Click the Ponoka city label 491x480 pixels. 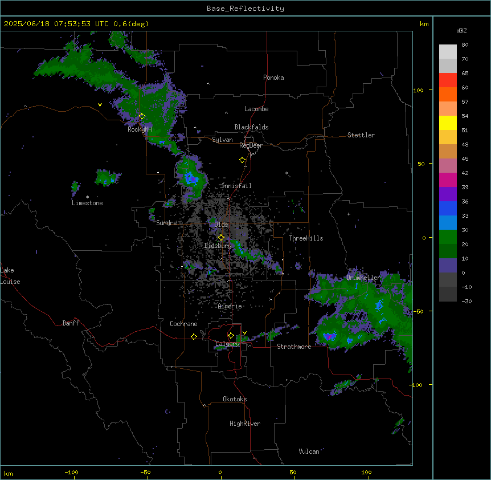coord(273,78)
